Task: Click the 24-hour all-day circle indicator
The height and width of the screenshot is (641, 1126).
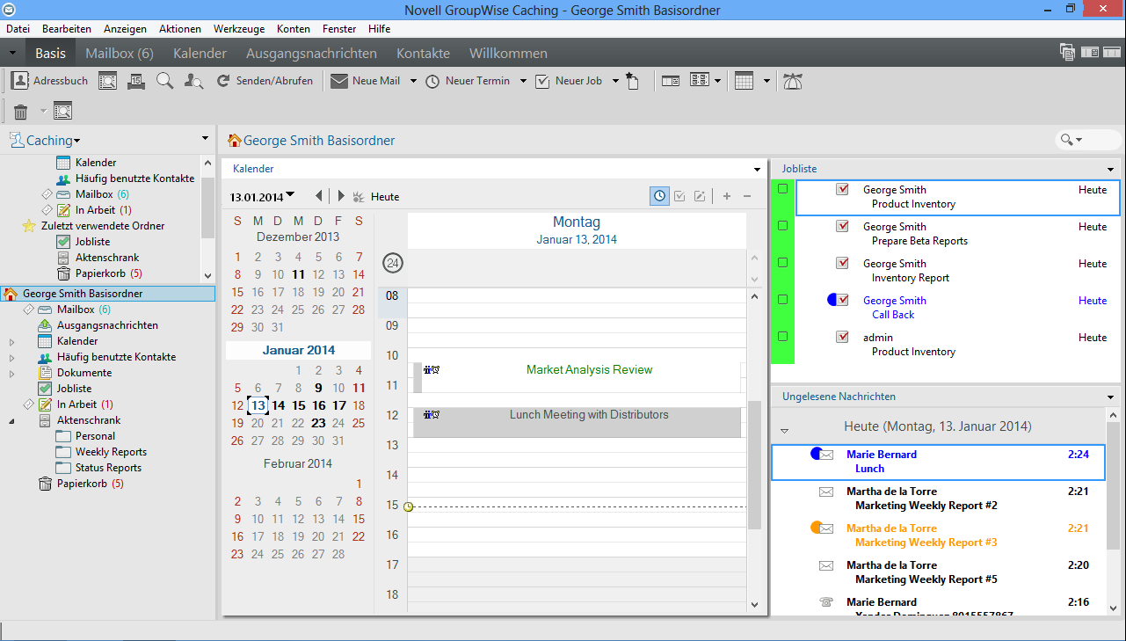Action: point(393,263)
